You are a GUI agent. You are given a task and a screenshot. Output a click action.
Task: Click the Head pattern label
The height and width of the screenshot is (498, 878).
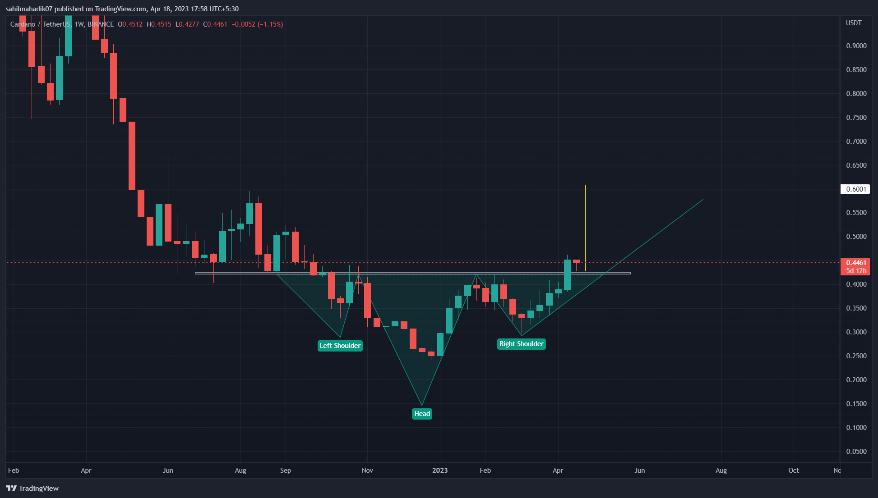(x=422, y=413)
